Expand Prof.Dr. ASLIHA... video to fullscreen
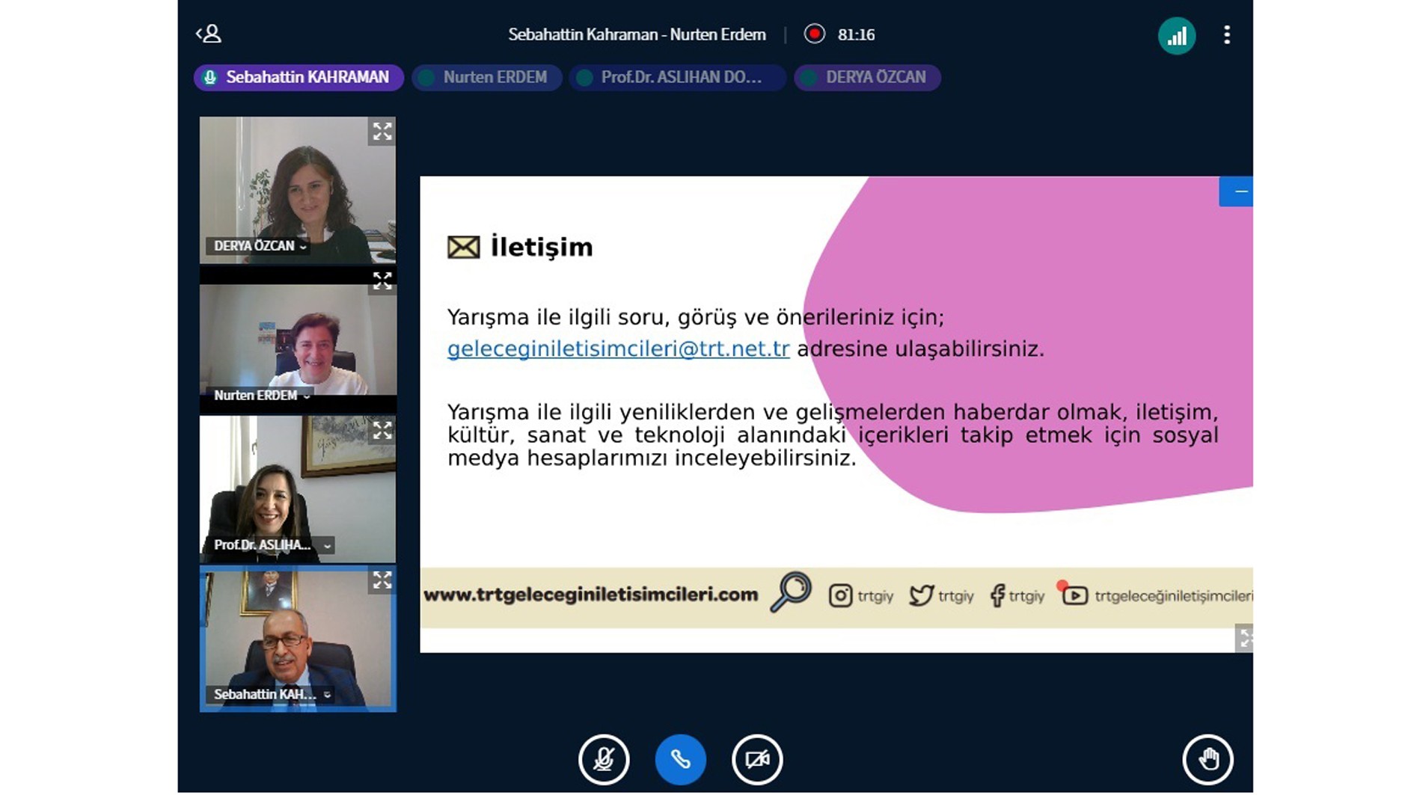Image resolution: width=1414 pixels, height=795 pixels. point(382,431)
